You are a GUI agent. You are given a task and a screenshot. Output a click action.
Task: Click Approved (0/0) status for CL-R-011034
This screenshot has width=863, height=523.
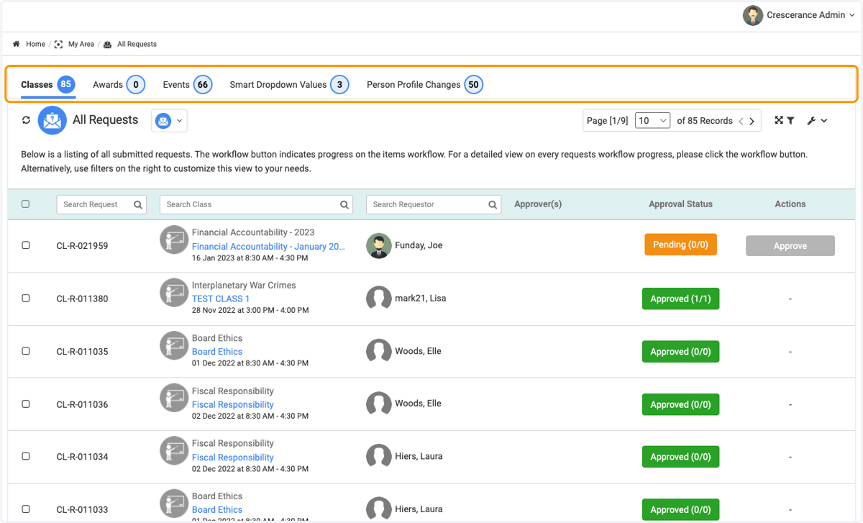680,457
